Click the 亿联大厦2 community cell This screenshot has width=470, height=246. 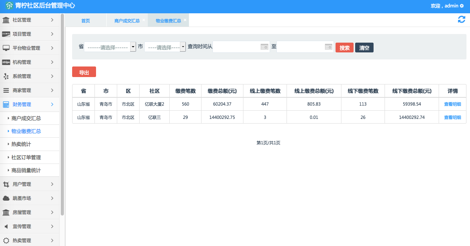154,104
